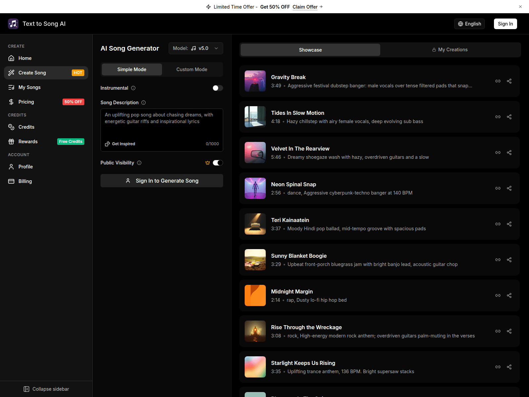Open the English language selector
The height and width of the screenshot is (397, 529).
click(469, 23)
